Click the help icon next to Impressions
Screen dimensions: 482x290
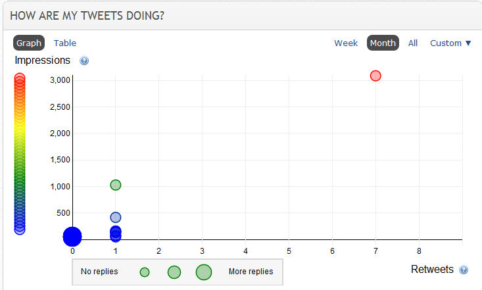point(84,61)
